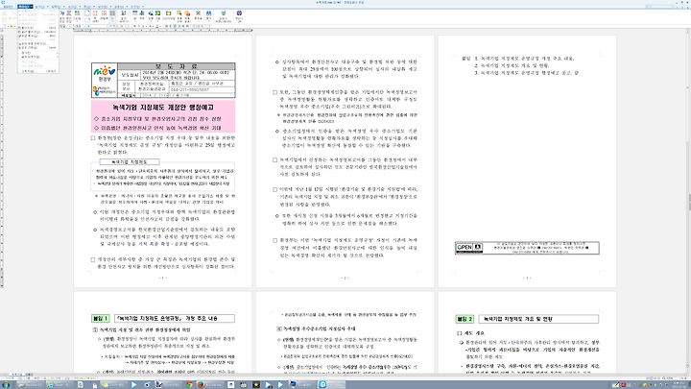Click the green 붙임 1 label
This screenshot has height=389, width=691.
pyautogui.click(x=101, y=319)
